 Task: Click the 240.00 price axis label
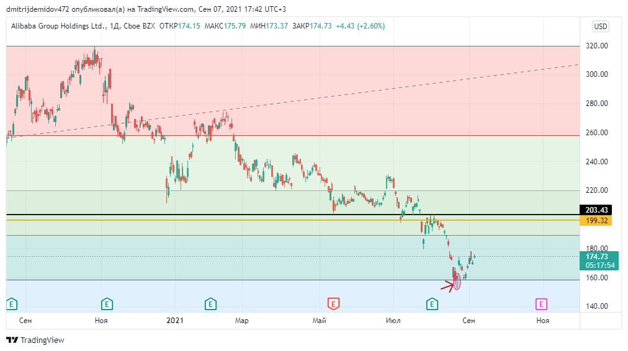coord(597,162)
